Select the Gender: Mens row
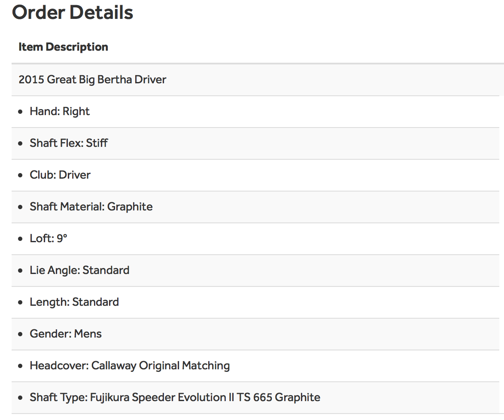 tap(66, 334)
